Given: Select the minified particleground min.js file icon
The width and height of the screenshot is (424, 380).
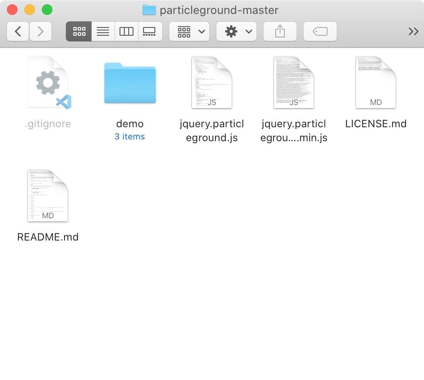Looking at the screenshot, I should (x=294, y=82).
